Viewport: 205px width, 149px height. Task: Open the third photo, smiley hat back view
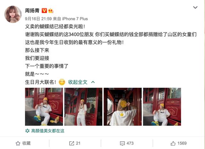click(x=123, y=107)
